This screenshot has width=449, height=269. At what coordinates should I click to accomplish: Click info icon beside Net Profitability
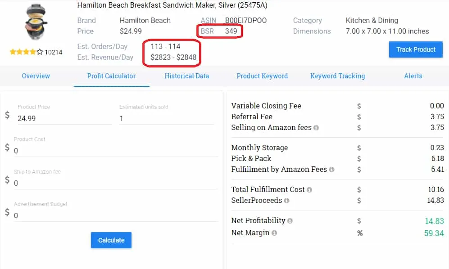290,221
